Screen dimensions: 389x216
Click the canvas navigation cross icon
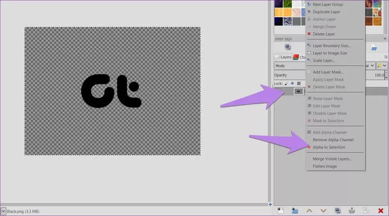pos(270,204)
